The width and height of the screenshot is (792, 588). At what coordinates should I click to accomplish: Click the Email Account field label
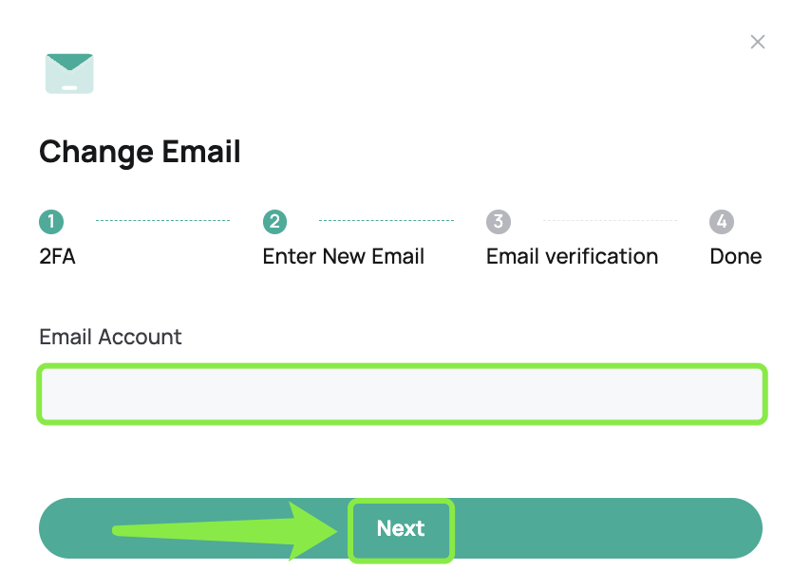[110, 337]
